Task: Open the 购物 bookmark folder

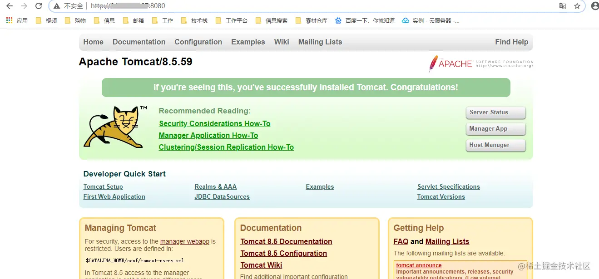Action: pyautogui.click(x=75, y=20)
